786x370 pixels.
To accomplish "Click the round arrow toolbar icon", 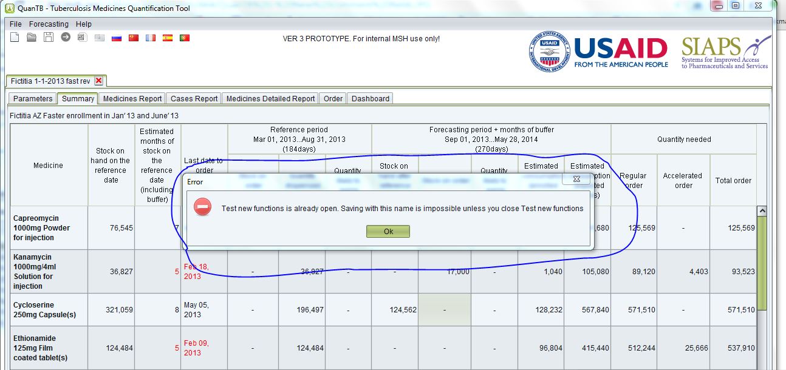I will pos(66,38).
